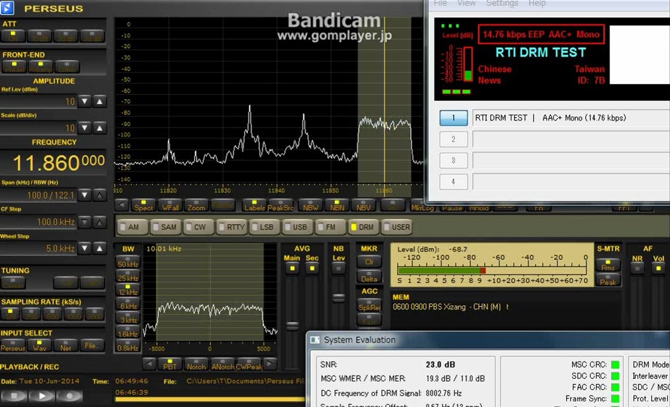The image size is (670, 407).
Task: Set bandwidth to 12 kHz
Action: click(x=128, y=291)
